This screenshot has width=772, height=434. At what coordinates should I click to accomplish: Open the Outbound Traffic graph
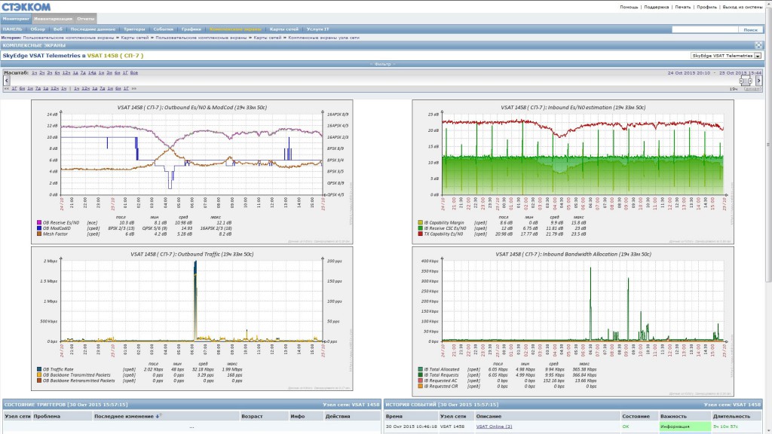click(x=192, y=319)
